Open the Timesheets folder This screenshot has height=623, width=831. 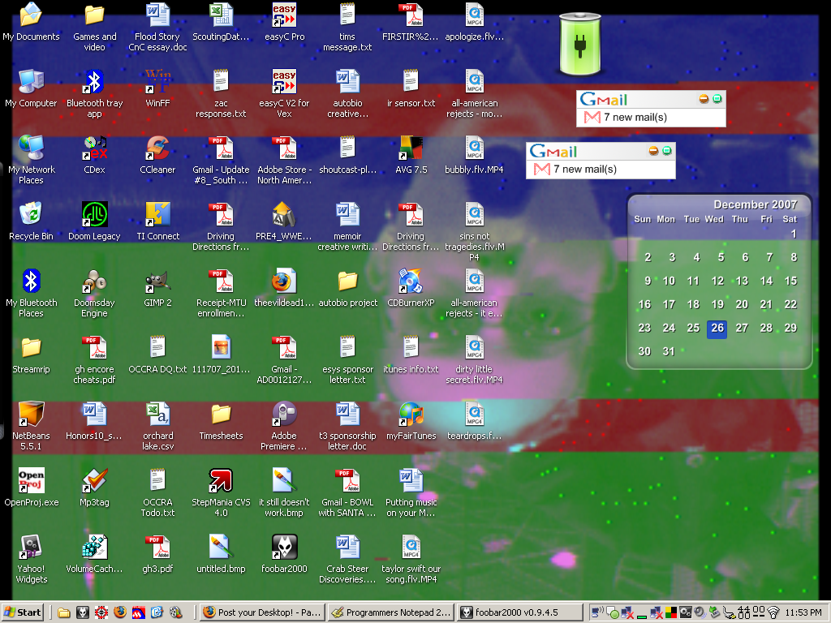(221, 414)
